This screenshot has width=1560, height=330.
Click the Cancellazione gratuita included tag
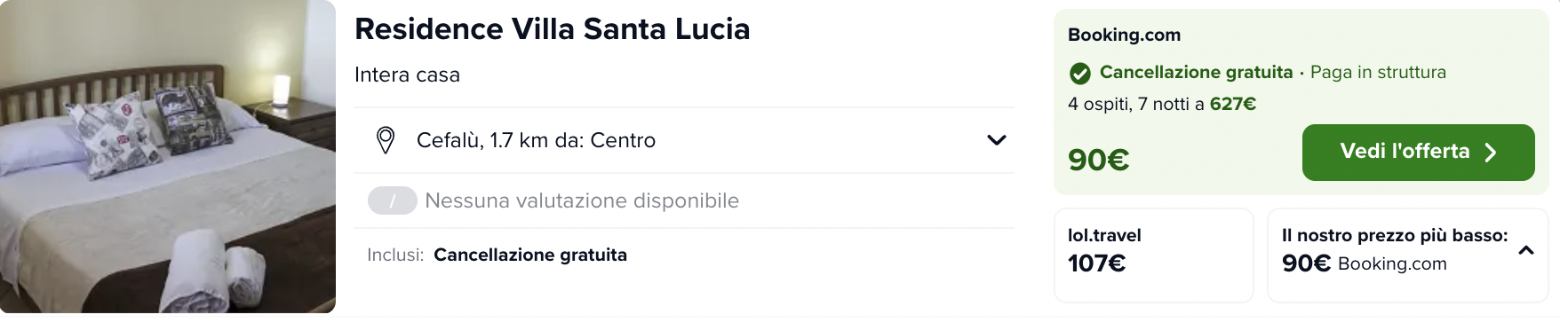coord(530,255)
